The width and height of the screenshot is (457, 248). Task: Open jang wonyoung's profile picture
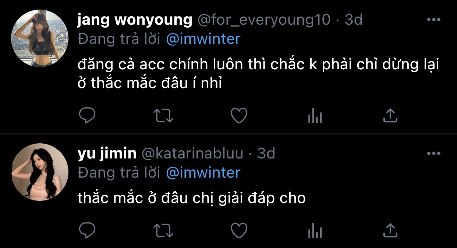(x=40, y=39)
